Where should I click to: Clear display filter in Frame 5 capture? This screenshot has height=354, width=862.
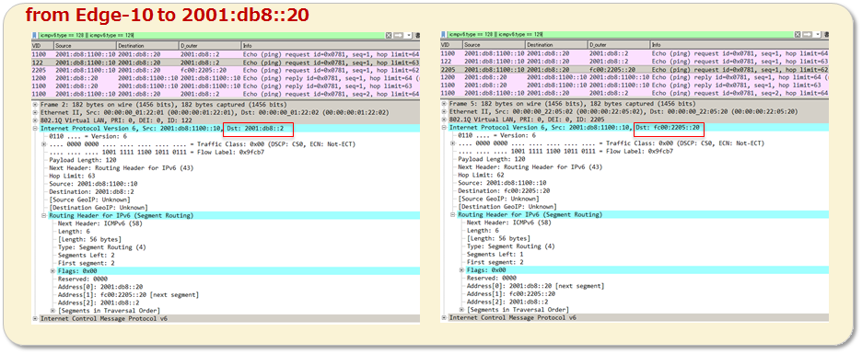click(798, 35)
